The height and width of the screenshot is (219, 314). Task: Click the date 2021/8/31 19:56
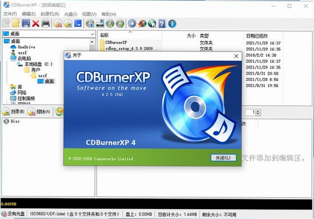[262, 85]
